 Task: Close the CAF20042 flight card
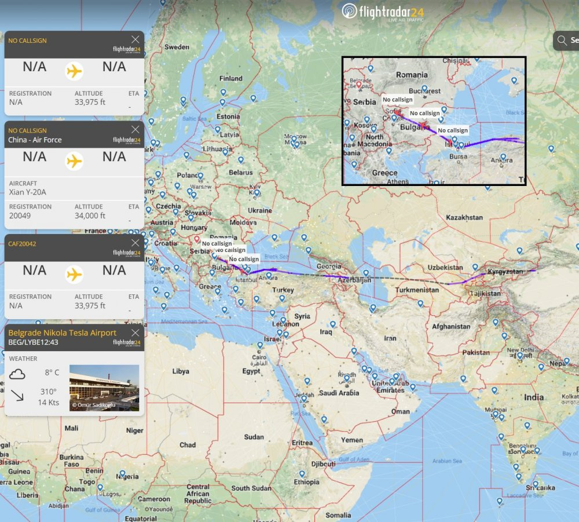(135, 243)
